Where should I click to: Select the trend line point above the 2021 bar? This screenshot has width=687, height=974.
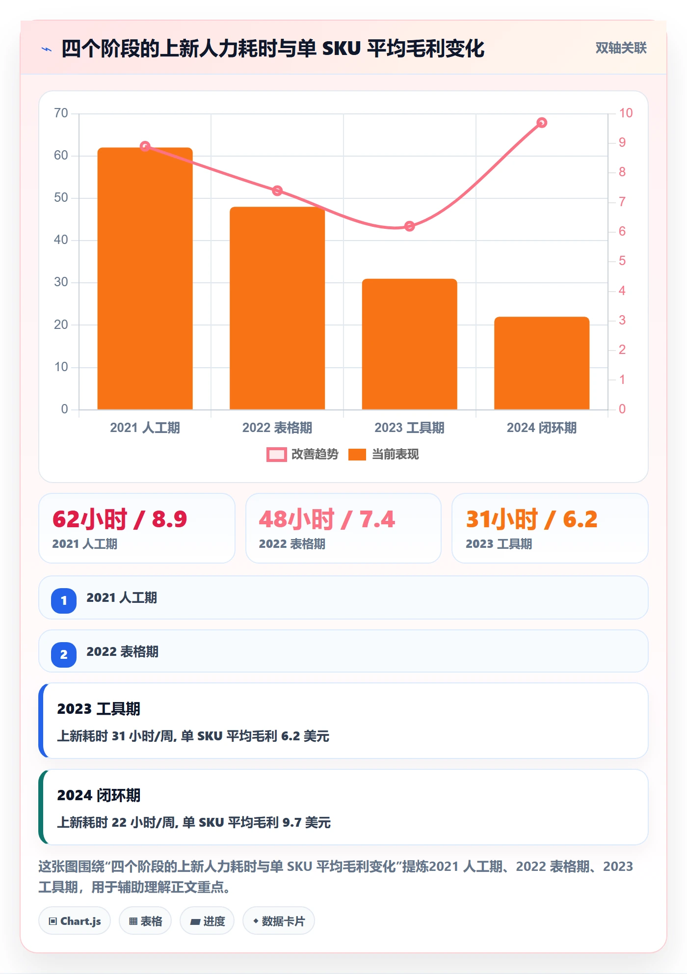click(145, 146)
